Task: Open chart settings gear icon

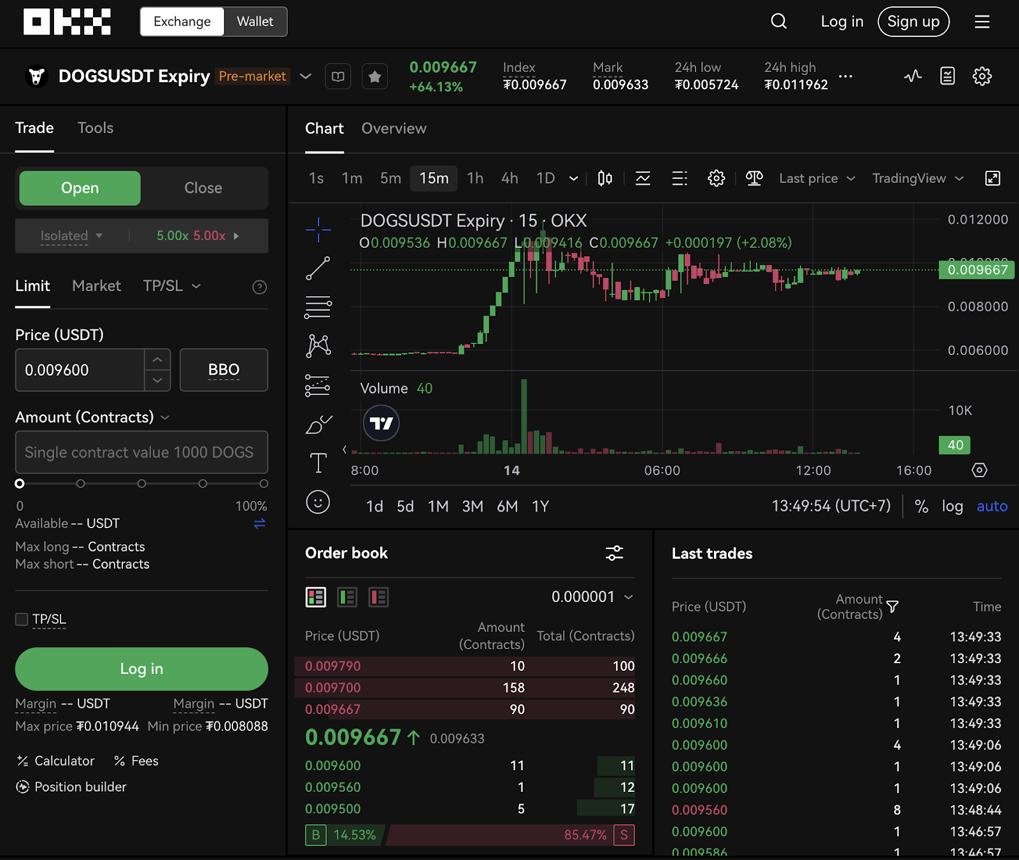Action: click(716, 178)
